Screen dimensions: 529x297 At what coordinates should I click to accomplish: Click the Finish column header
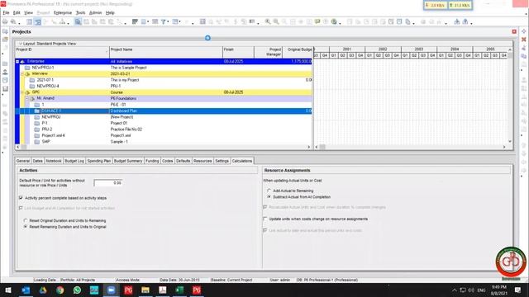pos(238,52)
